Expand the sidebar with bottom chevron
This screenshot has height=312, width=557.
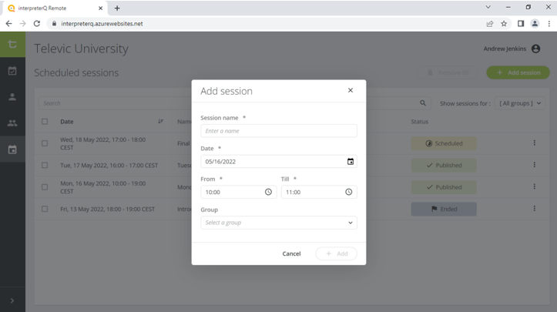[12, 300]
